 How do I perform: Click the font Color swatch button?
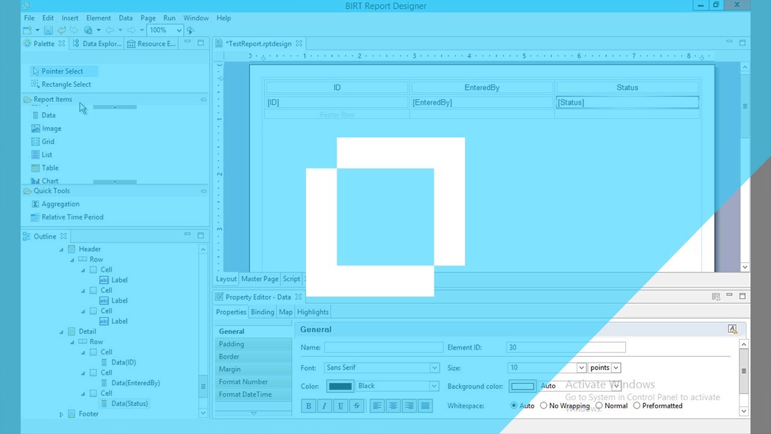[x=340, y=386]
